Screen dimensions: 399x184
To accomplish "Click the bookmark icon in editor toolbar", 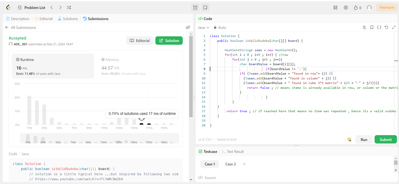I will [x=372, y=27].
